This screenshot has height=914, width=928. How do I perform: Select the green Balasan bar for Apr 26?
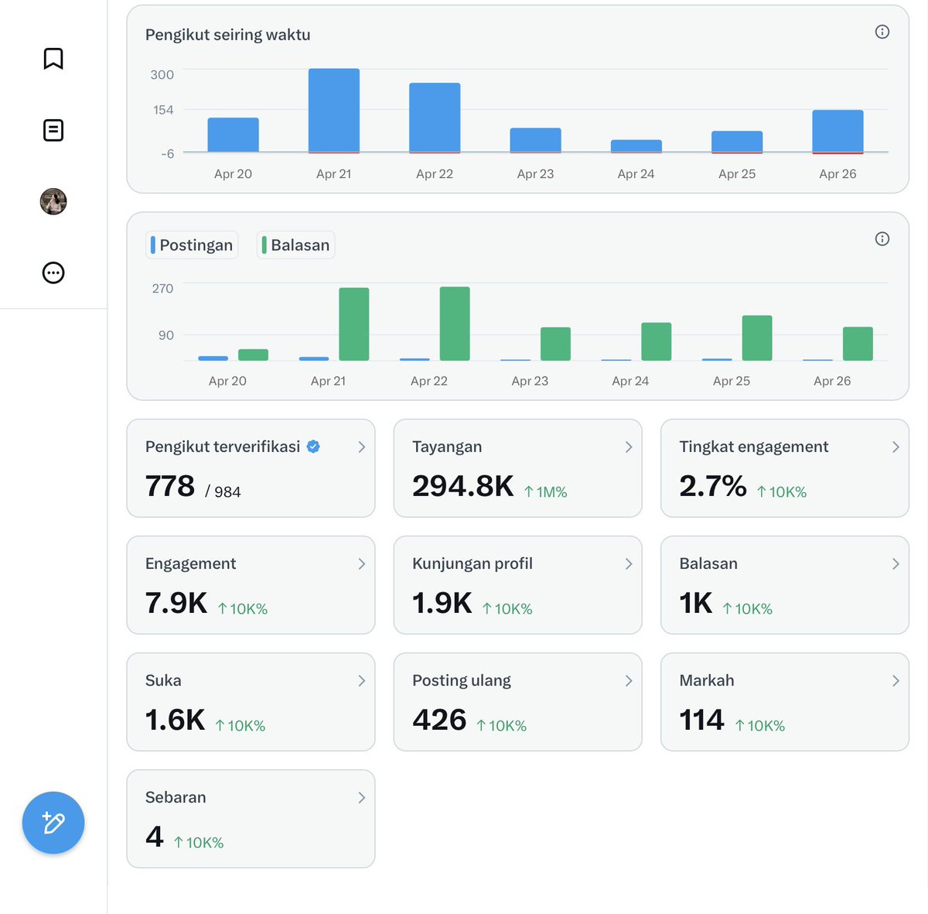pyautogui.click(x=858, y=344)
